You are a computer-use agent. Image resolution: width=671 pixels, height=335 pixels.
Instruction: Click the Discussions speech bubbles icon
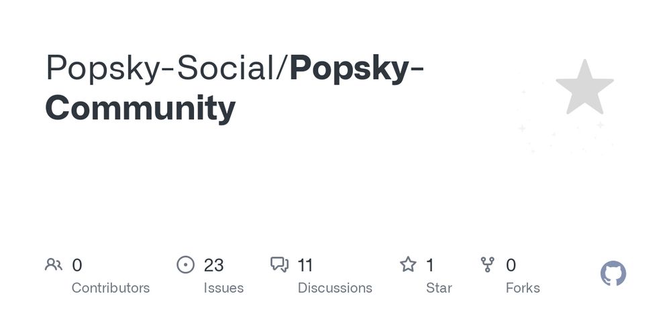[279, 265]
